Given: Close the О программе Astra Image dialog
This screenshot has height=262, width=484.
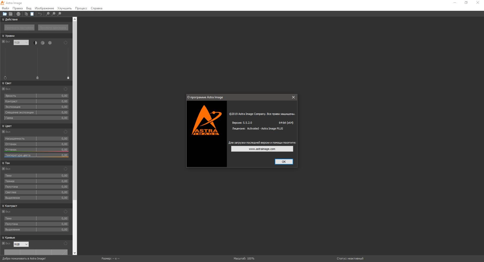Looking at the screenshot, I should tap(293, 97).
